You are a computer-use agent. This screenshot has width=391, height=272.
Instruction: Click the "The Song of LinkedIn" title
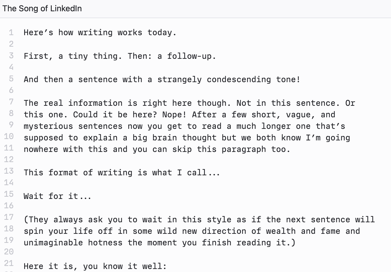[42, 9]
